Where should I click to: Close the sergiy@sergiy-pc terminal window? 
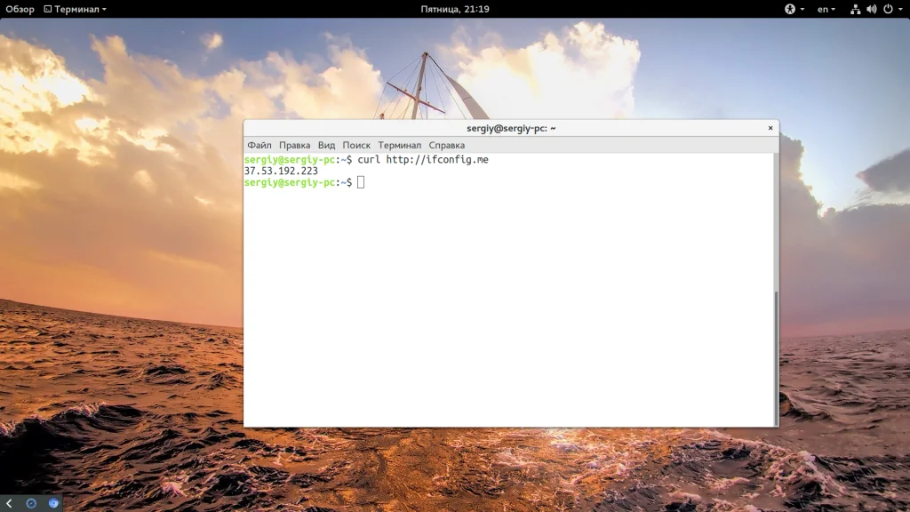point(770,128)
